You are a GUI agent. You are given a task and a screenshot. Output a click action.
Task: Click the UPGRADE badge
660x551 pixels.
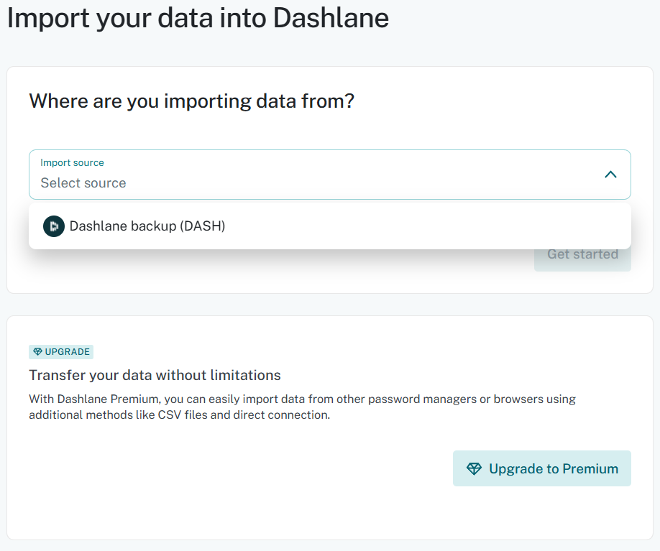click(61, 352)
